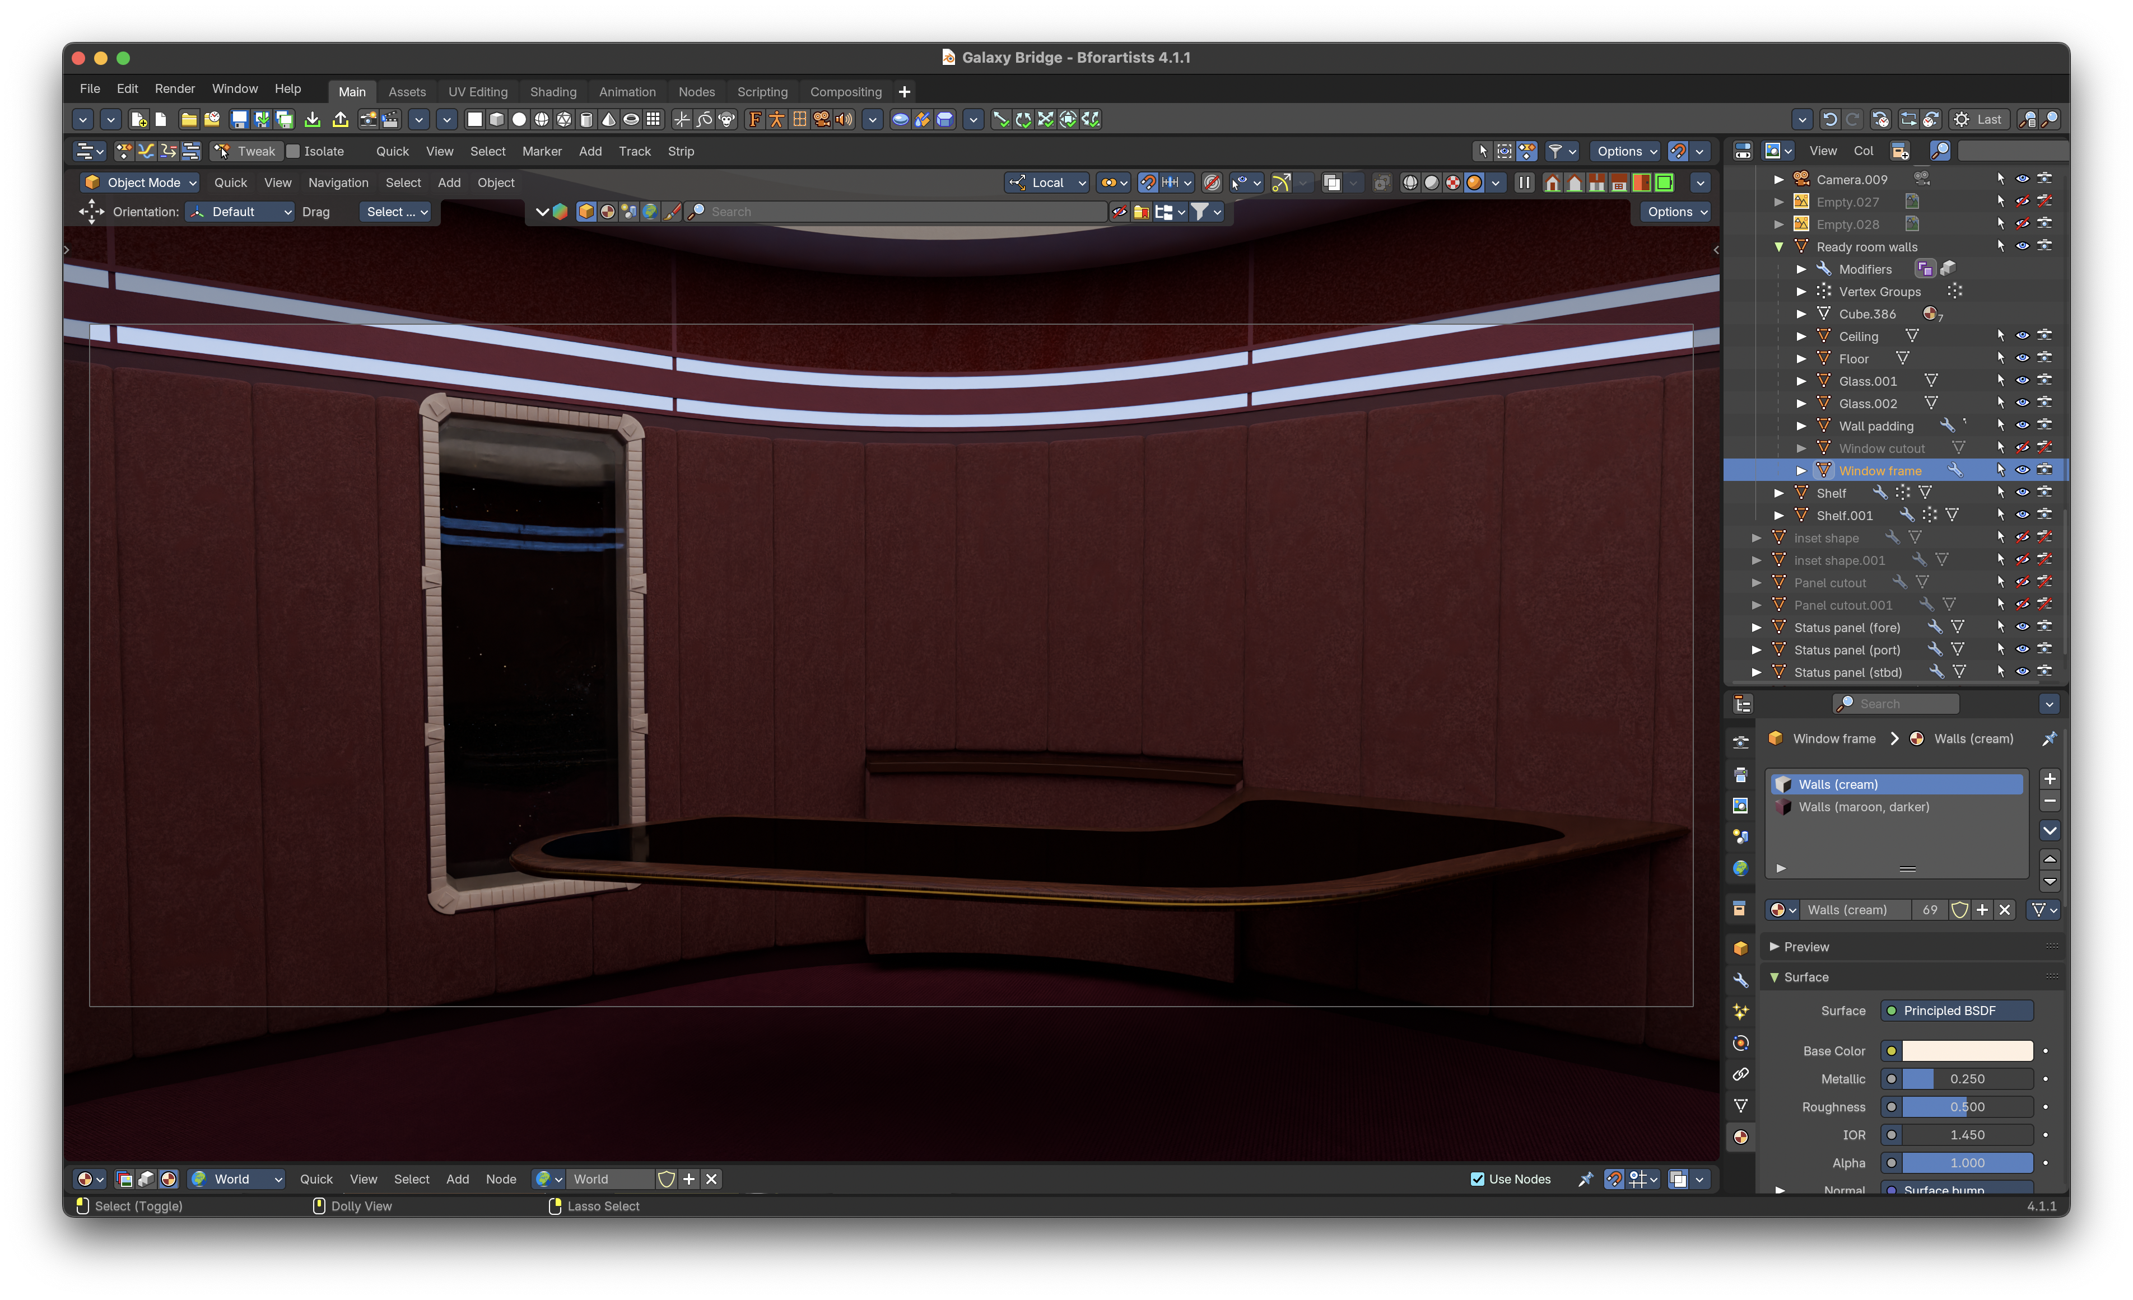The height and width of the screenshot is (1300, 2133).
Task: Open viewport Options button at right
Action: coord(1677,212)
